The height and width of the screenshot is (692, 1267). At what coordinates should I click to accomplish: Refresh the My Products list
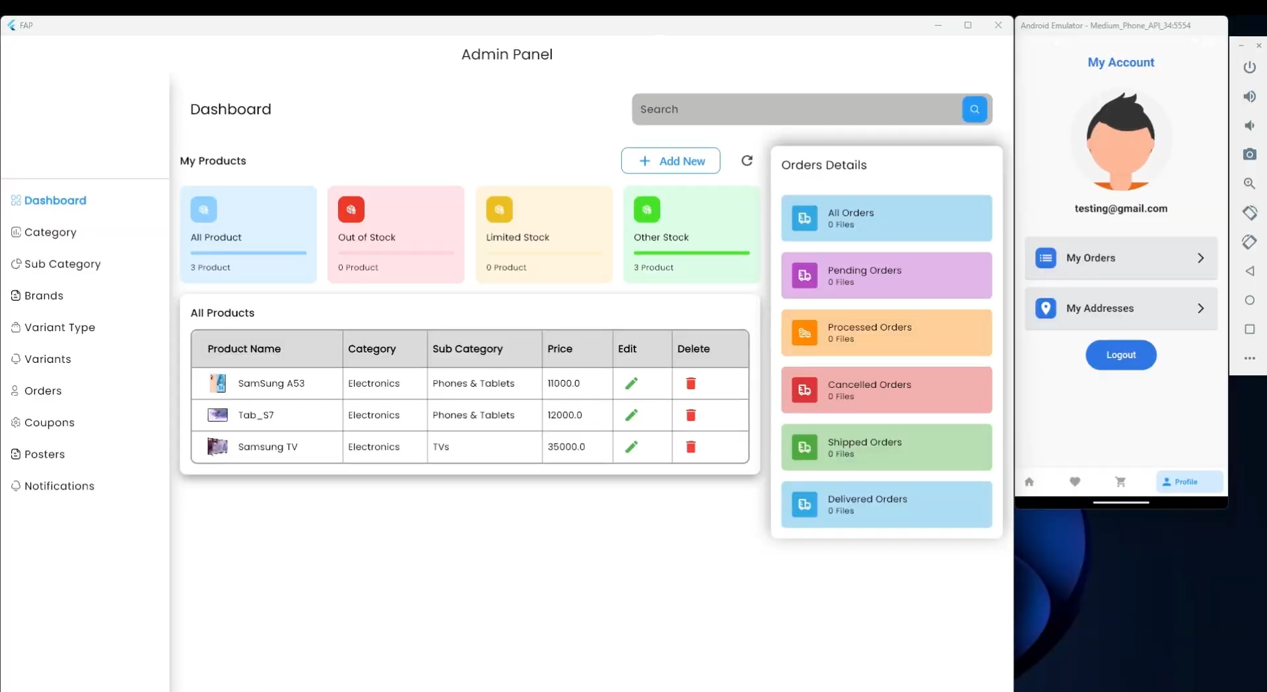(747, 160)
